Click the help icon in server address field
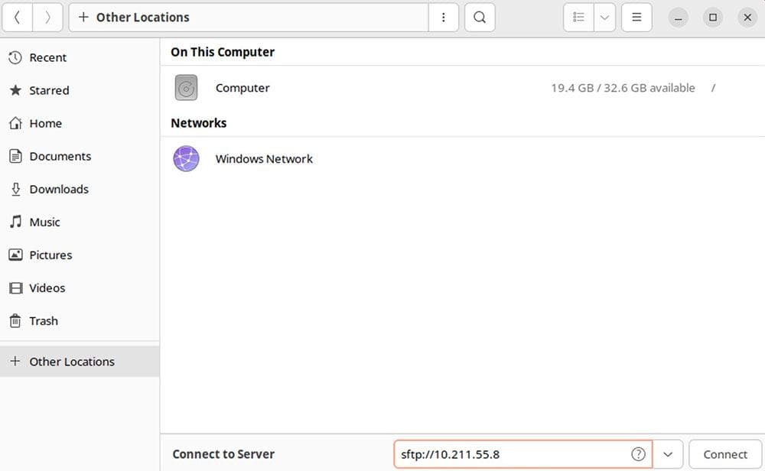The height and width of the screenshot is (471, 765). point(638,454)
